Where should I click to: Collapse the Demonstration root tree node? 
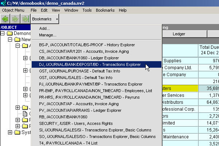point(3,33)
